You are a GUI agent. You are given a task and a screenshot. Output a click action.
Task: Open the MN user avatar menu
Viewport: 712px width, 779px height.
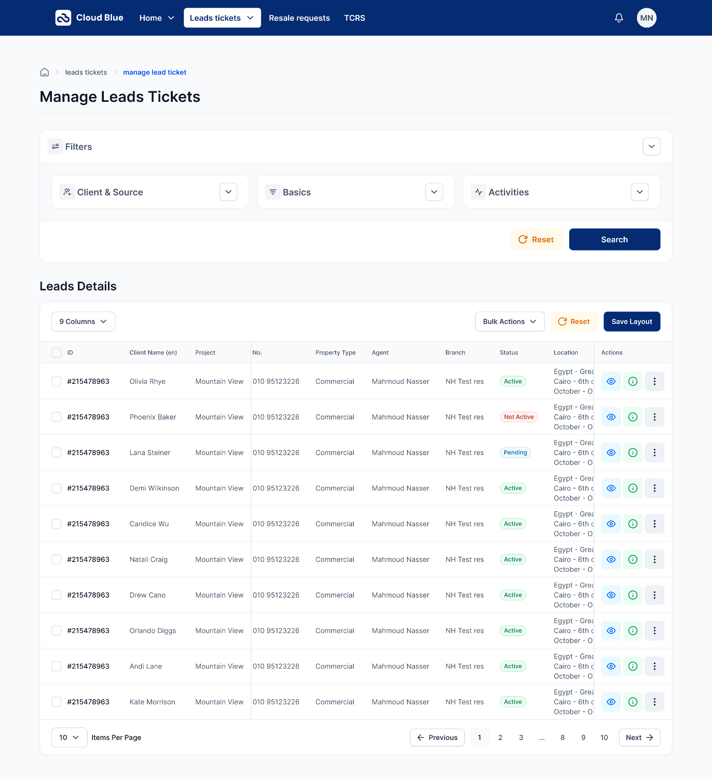click(x=646, y=18)
